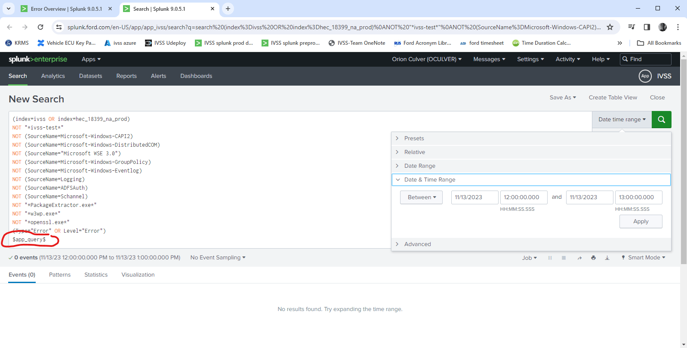Open All Bookmarks folder
This screenshot has height=348, width=687.
click(x=659, y=43)
